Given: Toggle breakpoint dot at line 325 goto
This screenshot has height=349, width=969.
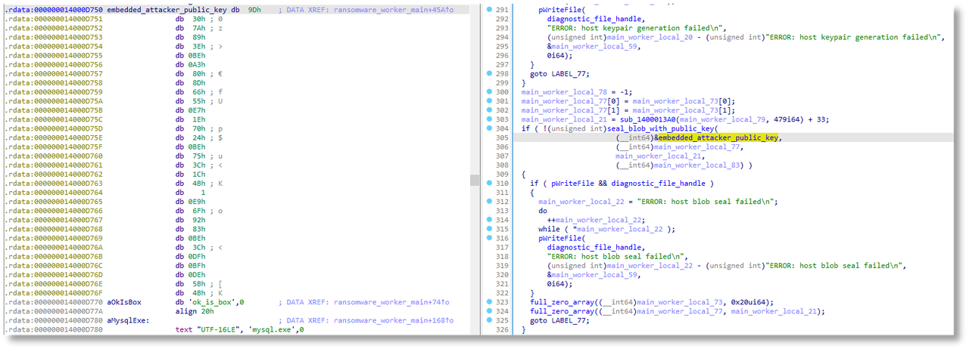Looking at the screenshot, I should (x=489, y=320).
